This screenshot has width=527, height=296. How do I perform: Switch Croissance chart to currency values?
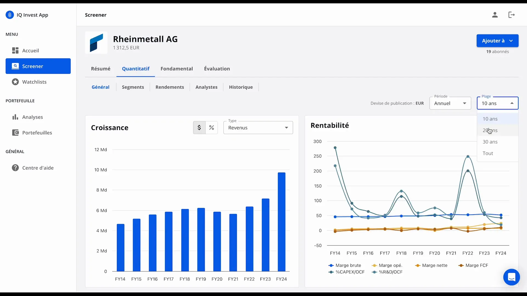click(x=199, y=128)
